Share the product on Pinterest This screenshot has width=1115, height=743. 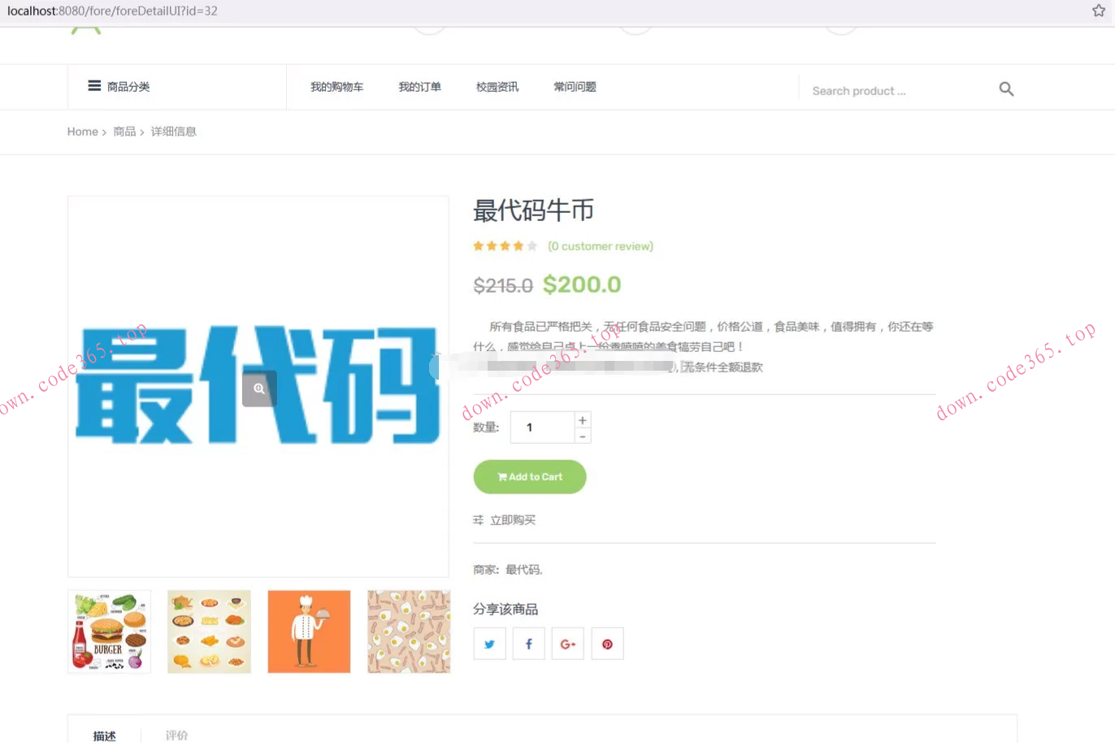pyautogui.click(x=607, y=643)
